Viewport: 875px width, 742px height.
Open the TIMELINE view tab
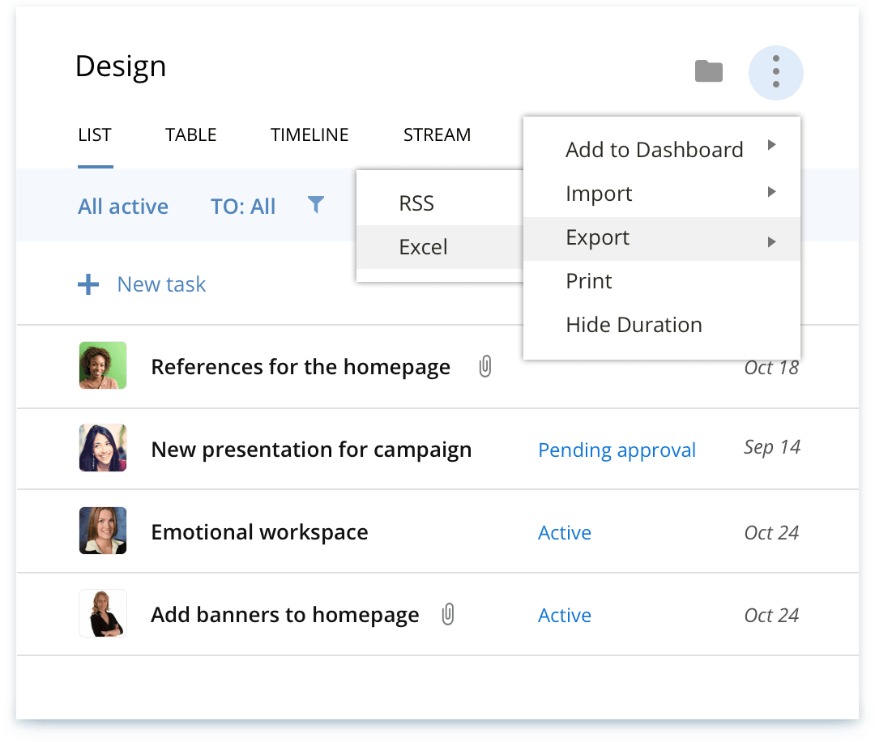[309, 134]
